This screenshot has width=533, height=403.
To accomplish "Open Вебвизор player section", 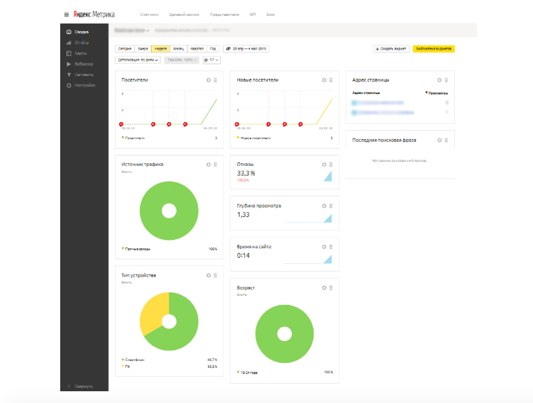I will click(84, 64).
